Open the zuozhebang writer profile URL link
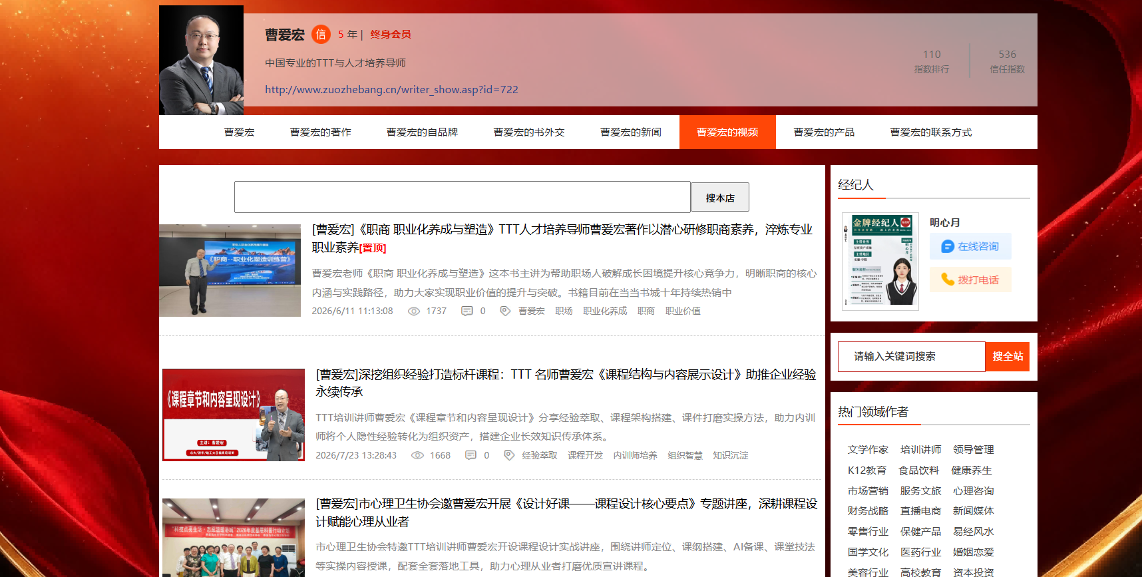1142x577 pixels. 391,89
